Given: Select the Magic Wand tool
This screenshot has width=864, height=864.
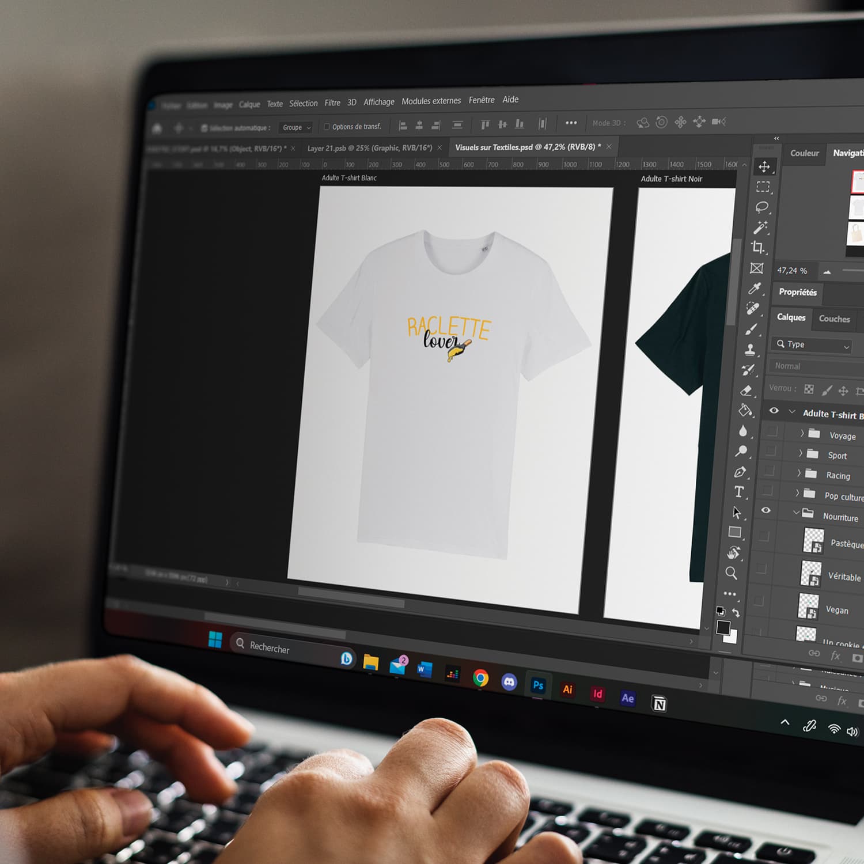Looking at the screenshot, I should click(760, 227).
